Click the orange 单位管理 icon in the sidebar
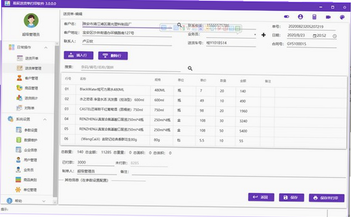The image size is (351, 217). click(x=18, y=189)
